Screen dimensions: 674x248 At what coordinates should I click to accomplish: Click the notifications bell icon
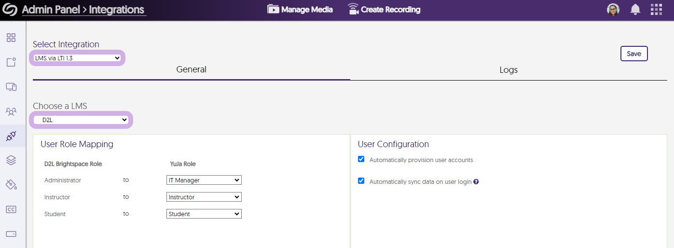[x=635, y=10]
